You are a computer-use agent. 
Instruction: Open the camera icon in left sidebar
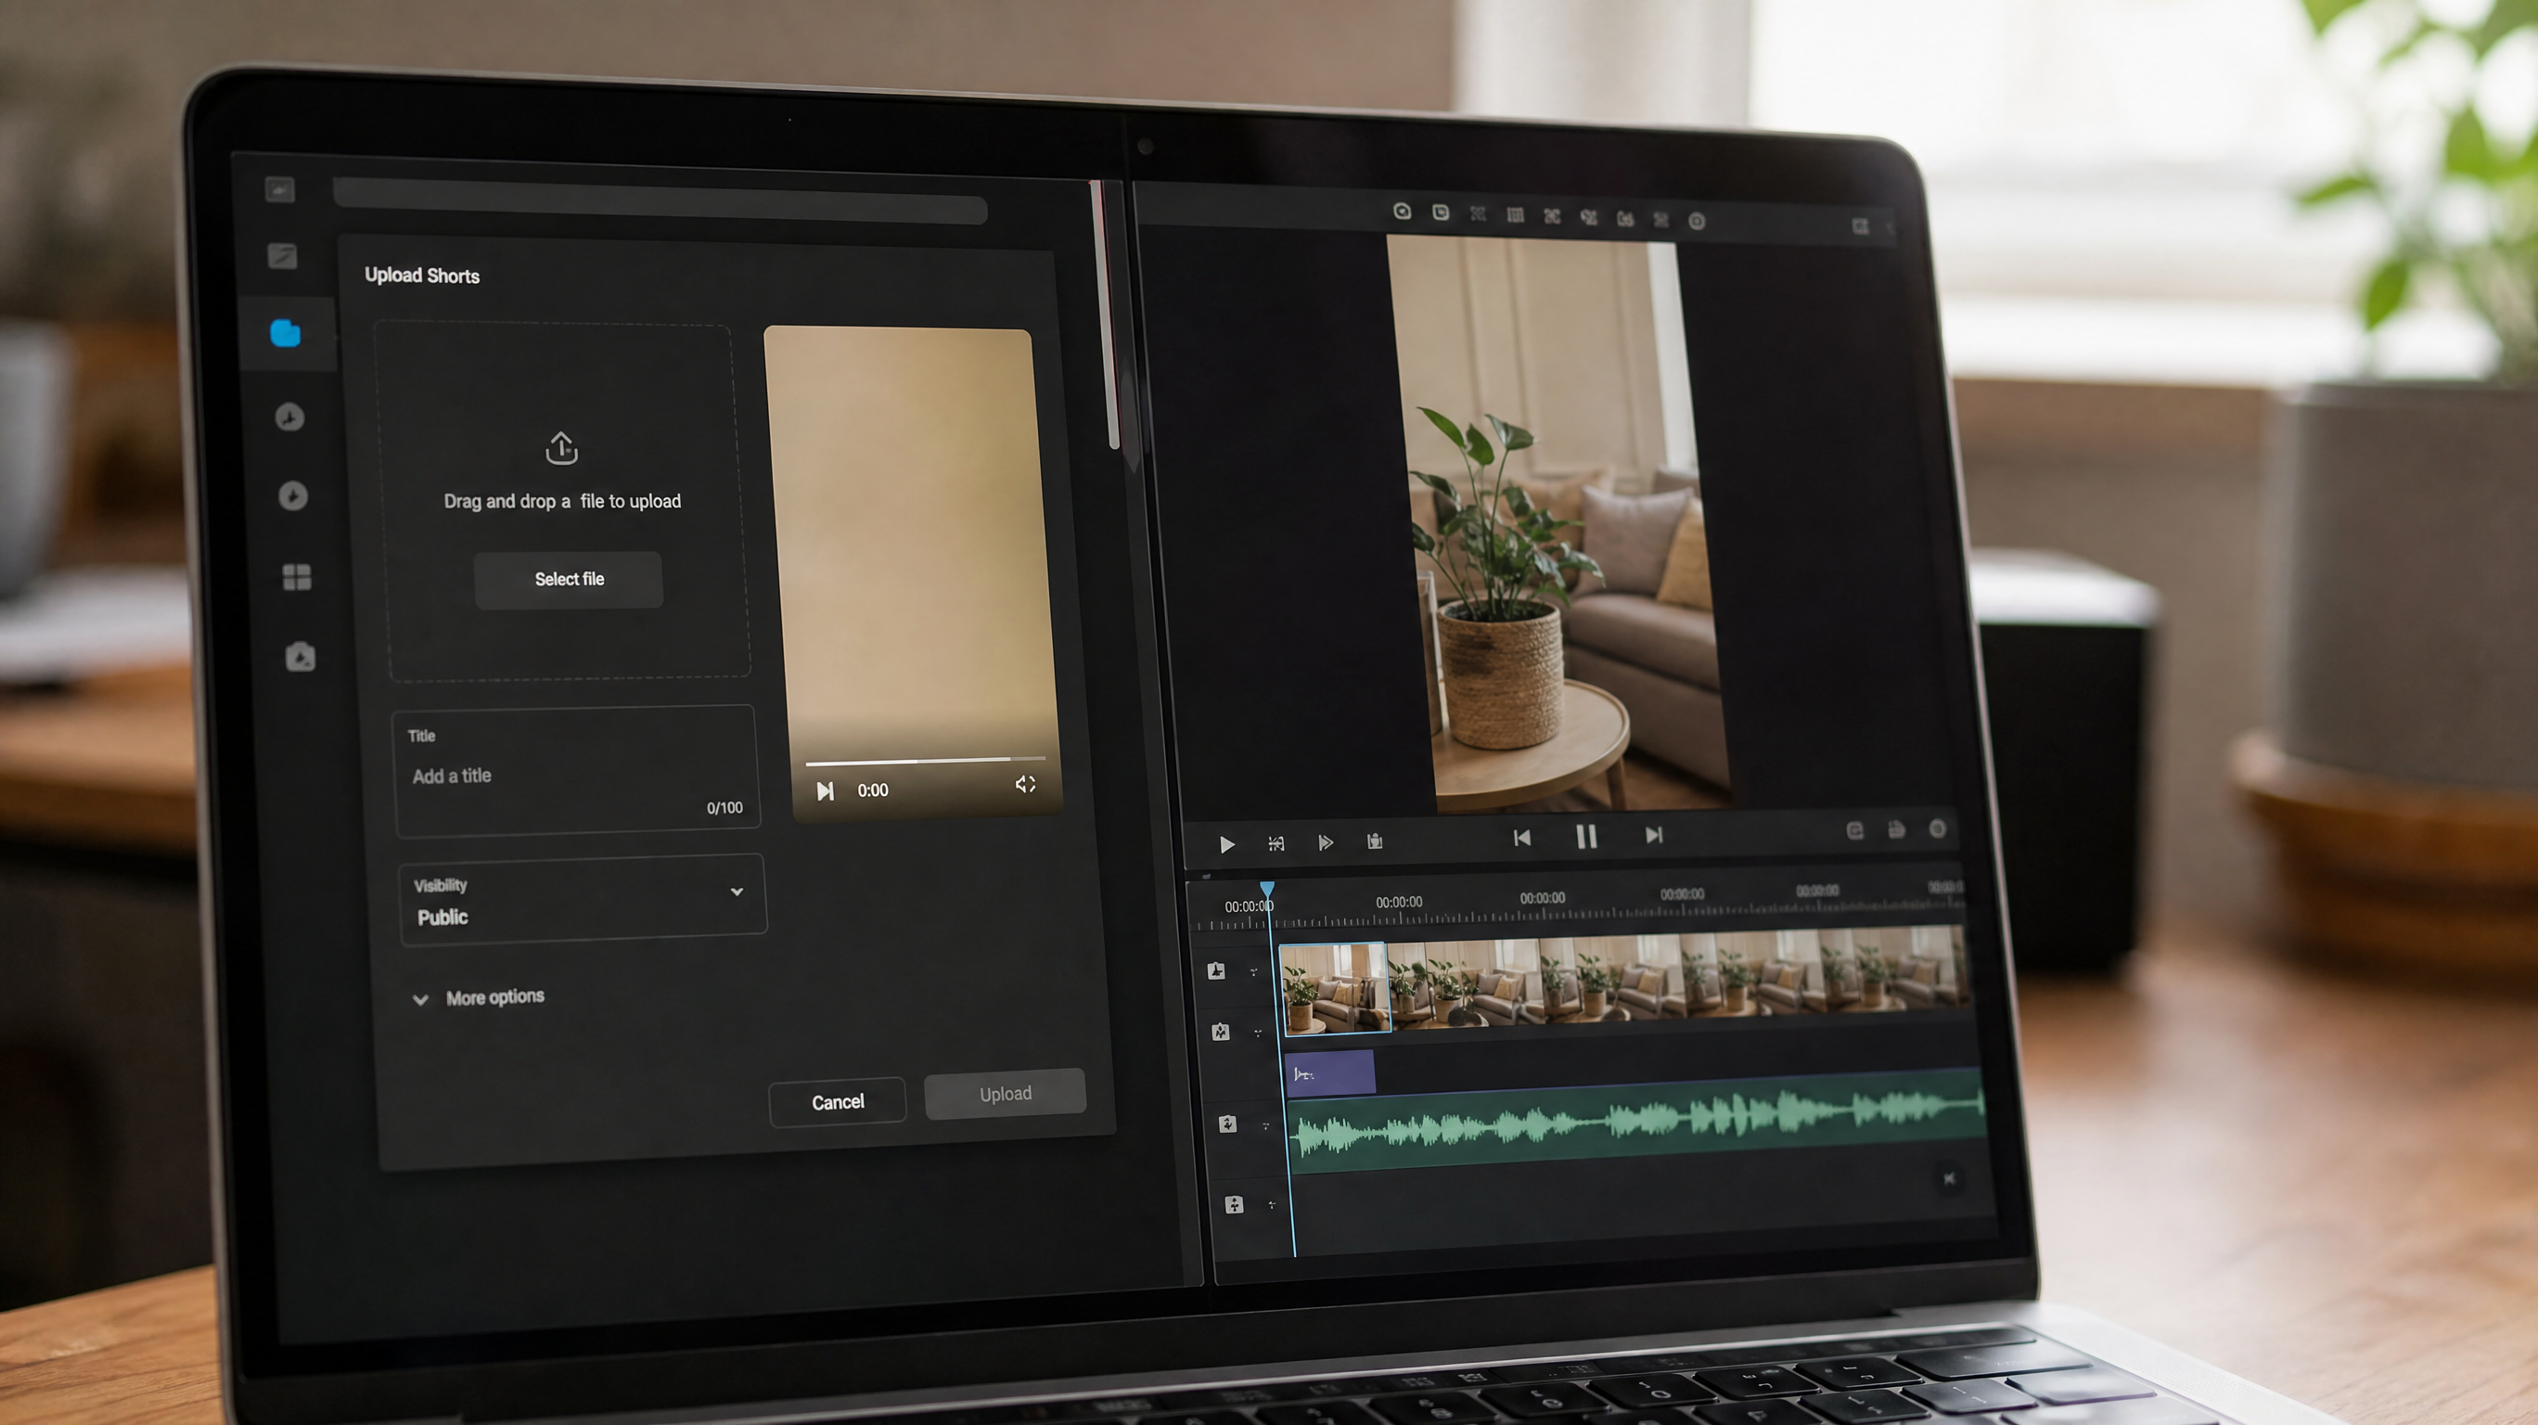pyautogui.click(x=301, y=656)
